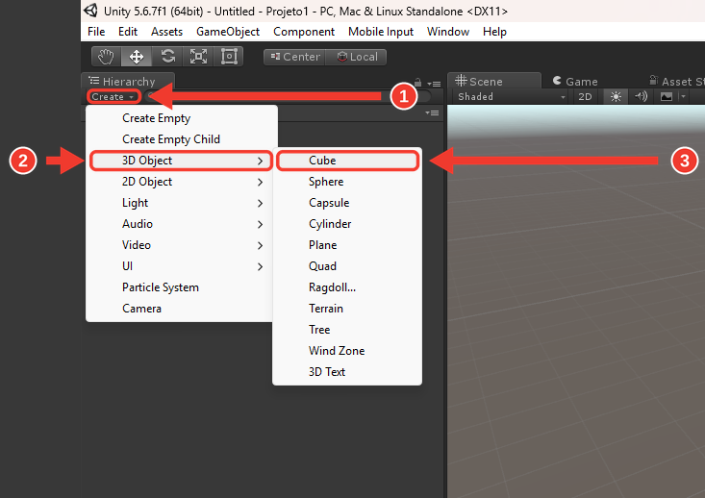Create a Terrain object
Screen dimensions: 705x498
click(x=347, y=309)
